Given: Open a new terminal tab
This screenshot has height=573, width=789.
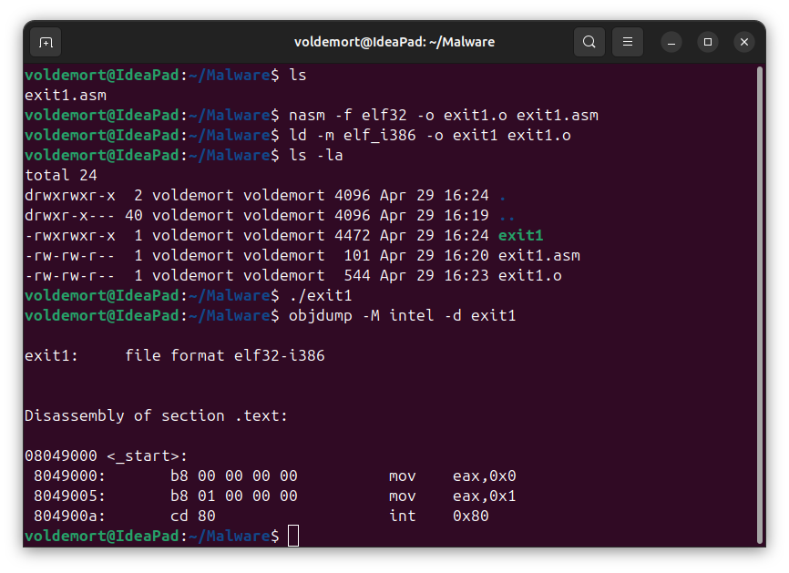Looking at the screenshot, I should click(46, 42).
